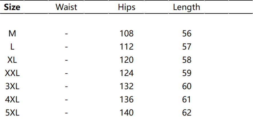Click the hips value 108
253x124 pixels.
[126, 34]
